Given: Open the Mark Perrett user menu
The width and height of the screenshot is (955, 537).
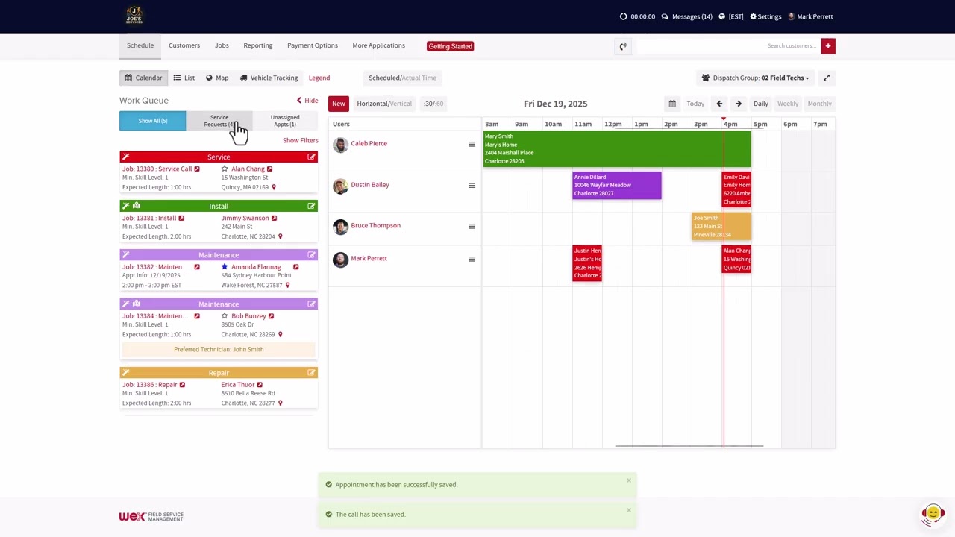Looking at the screenshot, I should tap(810, 16).
